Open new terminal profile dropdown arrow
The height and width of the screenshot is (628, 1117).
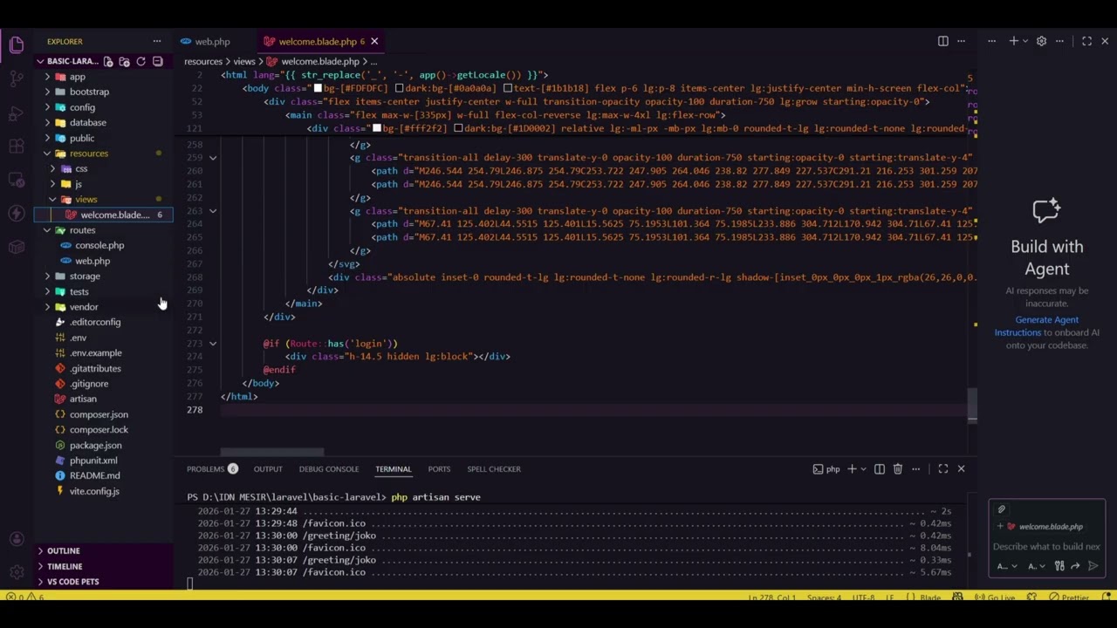click(863, 469)
